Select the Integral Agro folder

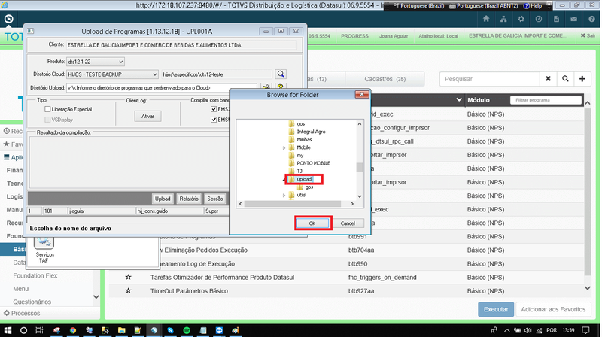pyautogui.click(x=311, y=132)
